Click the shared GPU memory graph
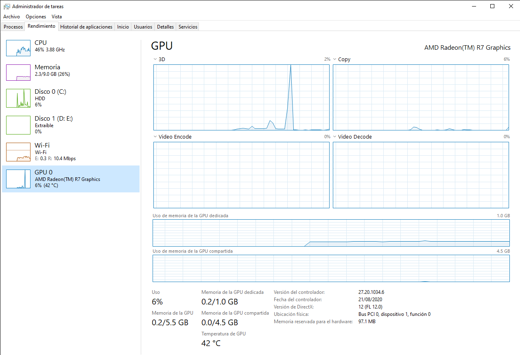Image resolution: width=520 pixels, height=355 pixels. click(331, 269)
